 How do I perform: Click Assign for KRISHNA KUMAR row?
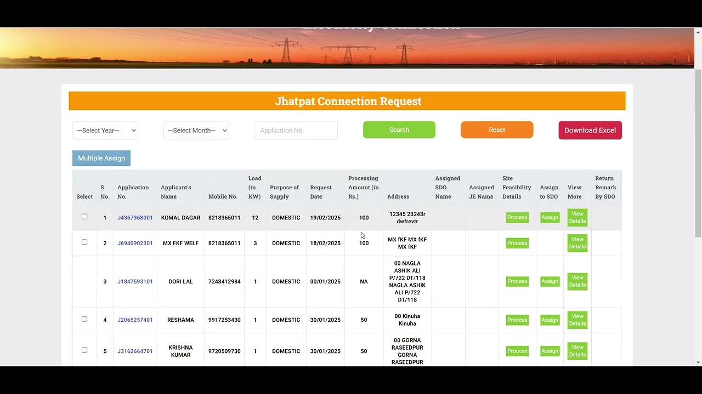pyautogui.click(x=550, y=351)
